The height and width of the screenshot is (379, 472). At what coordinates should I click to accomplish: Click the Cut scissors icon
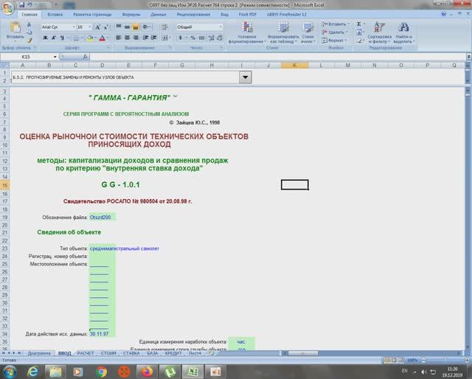[29, 24]
